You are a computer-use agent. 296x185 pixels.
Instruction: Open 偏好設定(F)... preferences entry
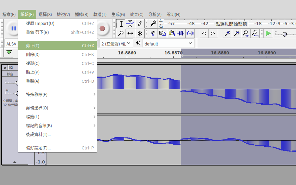[x=57, y=148]
